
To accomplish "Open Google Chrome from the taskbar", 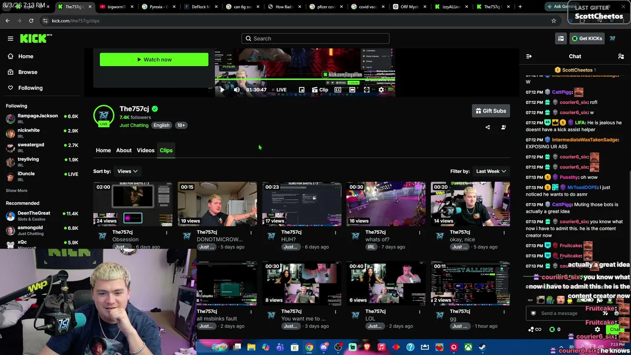I will (309, 347).
